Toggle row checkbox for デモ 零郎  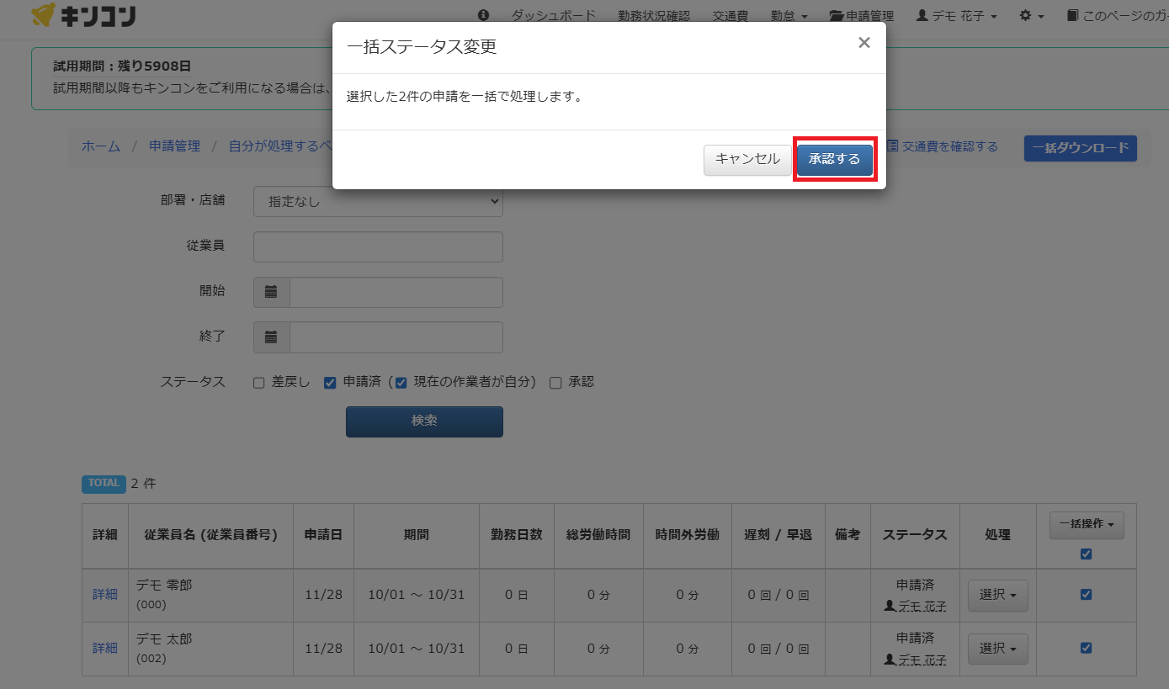1086,595
